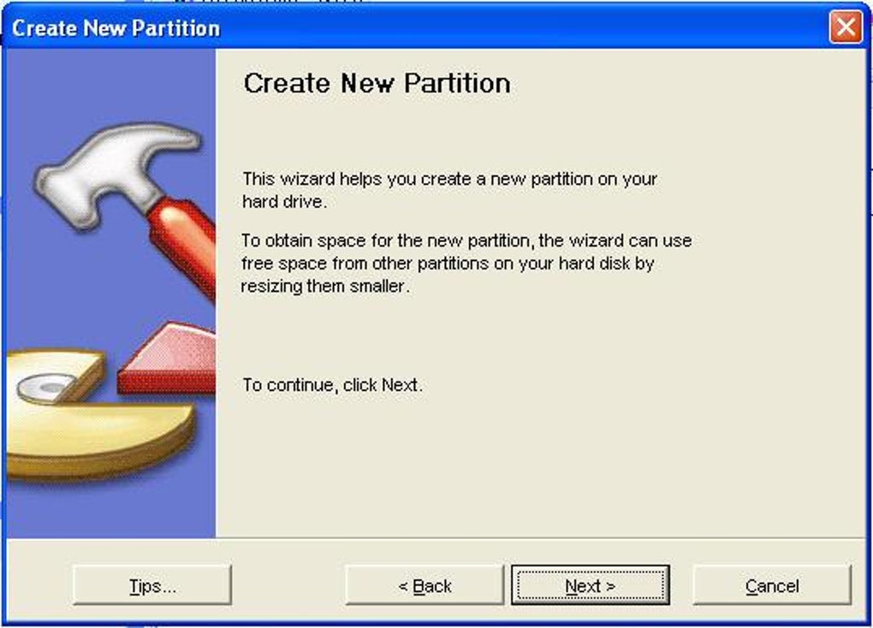873x628 pixels.
Task: Click the empty beige area below the instructions
Action: pos(539,471)
